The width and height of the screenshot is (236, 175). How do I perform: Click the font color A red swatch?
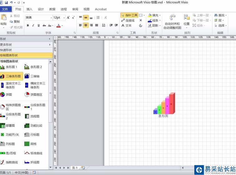click(x=59, y=26)
